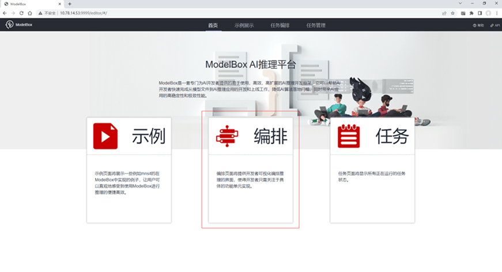
Task: Click the share page icon in address bar
Action: tap(444, 13)
